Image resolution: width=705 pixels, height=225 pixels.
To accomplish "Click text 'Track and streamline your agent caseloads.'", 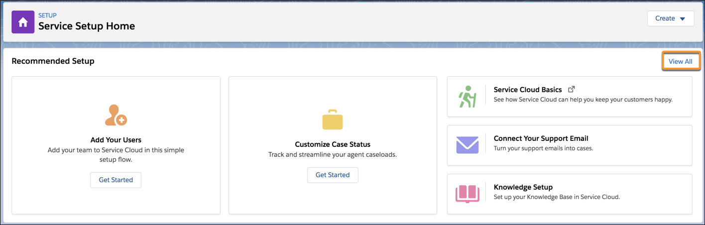I will tap(333, 154).
